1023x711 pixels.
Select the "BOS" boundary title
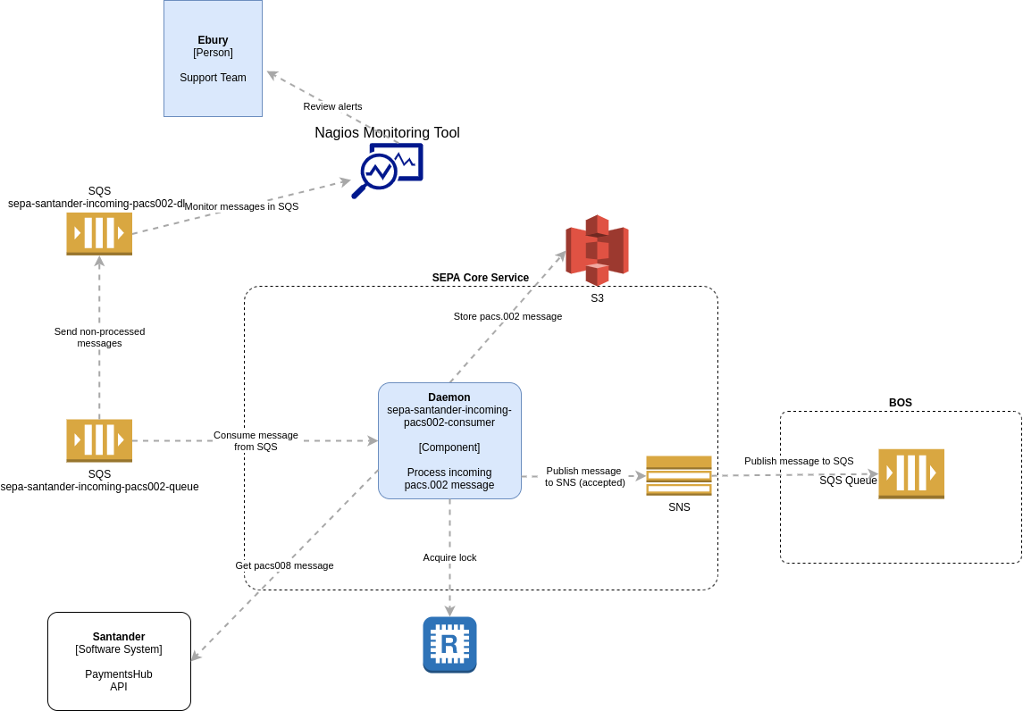click(901, 403)
